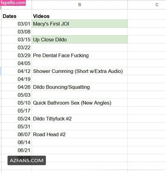166x173 pixels.
Task: Click the date cell 03/22
Action: point(16,47)
